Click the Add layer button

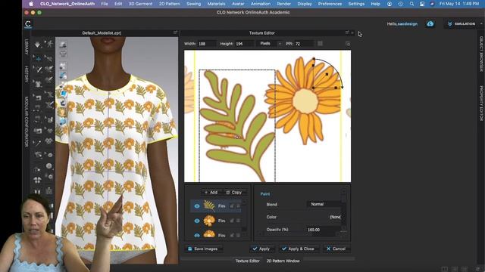click(211, 192)
